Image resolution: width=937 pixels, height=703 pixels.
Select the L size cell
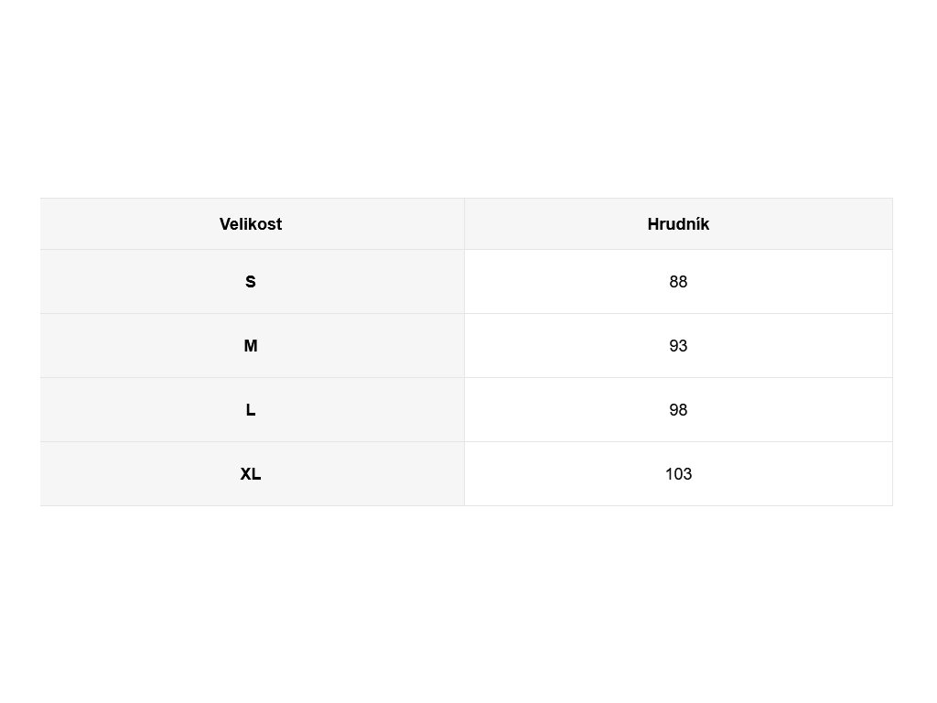[252, 409]
